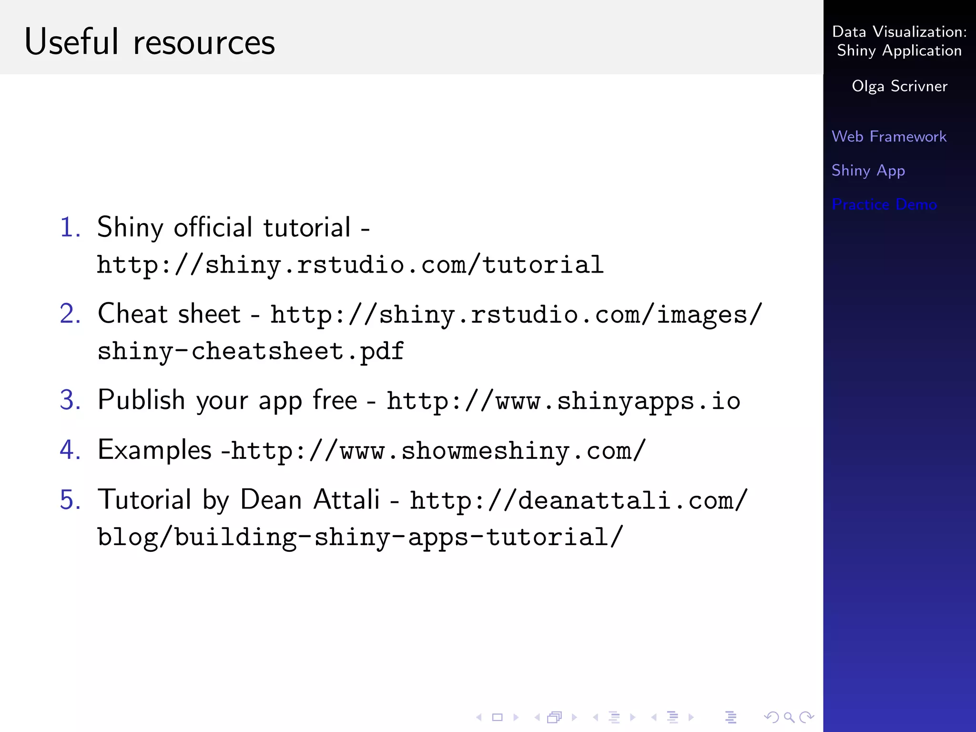The image size is (976, 732).
Task: Click 'Tutorial by Dean Attali -' text
Action: (x=248, y=500)
